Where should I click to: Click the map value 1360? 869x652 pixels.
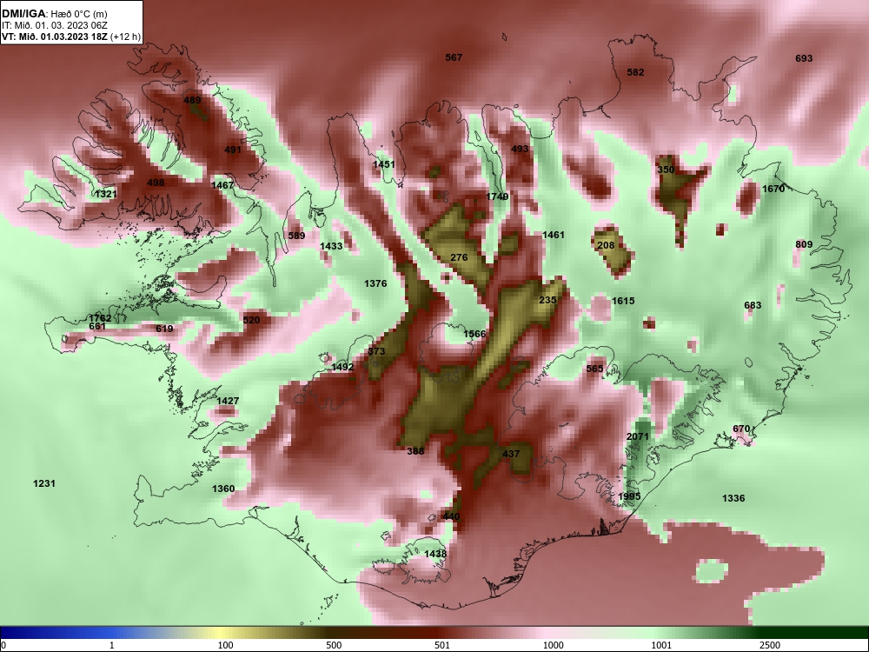[223, 489]
